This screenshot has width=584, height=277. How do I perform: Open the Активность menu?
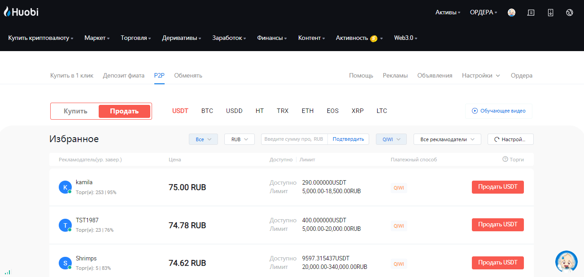359,38
